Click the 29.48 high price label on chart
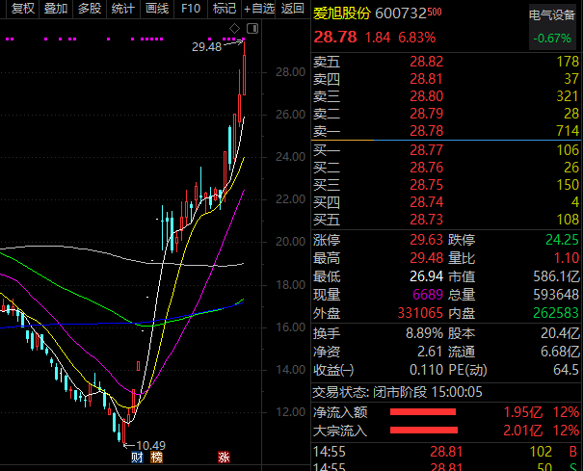 pos(206,47)
